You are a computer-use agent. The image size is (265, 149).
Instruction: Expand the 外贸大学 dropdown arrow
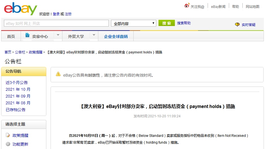[x=94, y=35]
